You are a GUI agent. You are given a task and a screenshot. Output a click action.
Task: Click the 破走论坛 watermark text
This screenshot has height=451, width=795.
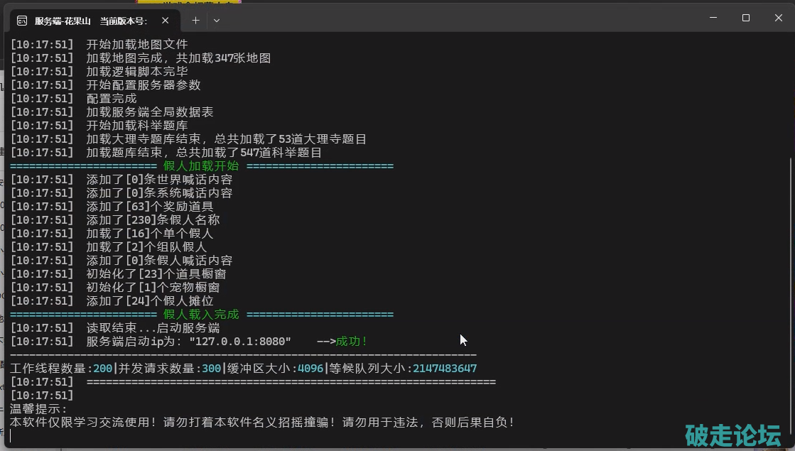[732, 434]
